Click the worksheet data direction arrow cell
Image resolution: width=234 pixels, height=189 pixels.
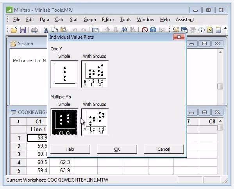[18, 122]
